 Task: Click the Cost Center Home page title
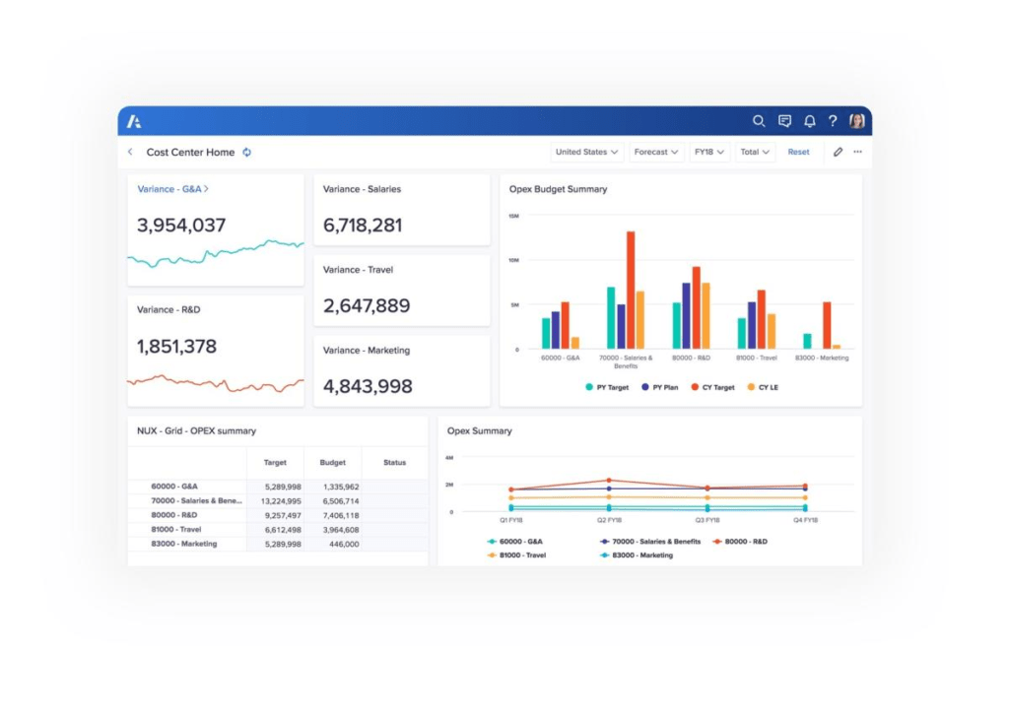click(x=190, y=153)
